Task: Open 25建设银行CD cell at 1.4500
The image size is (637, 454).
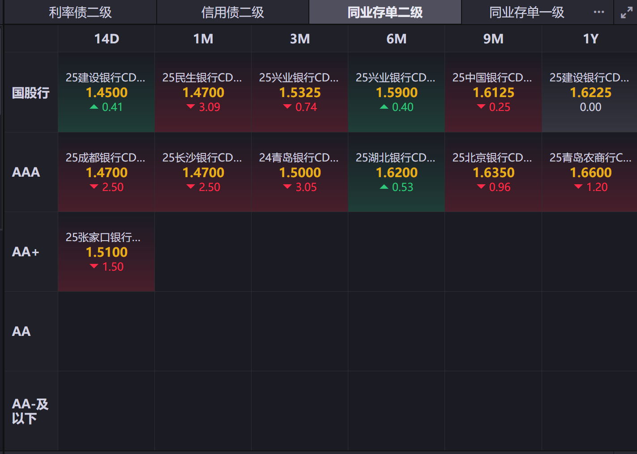Action: point(107,93)
